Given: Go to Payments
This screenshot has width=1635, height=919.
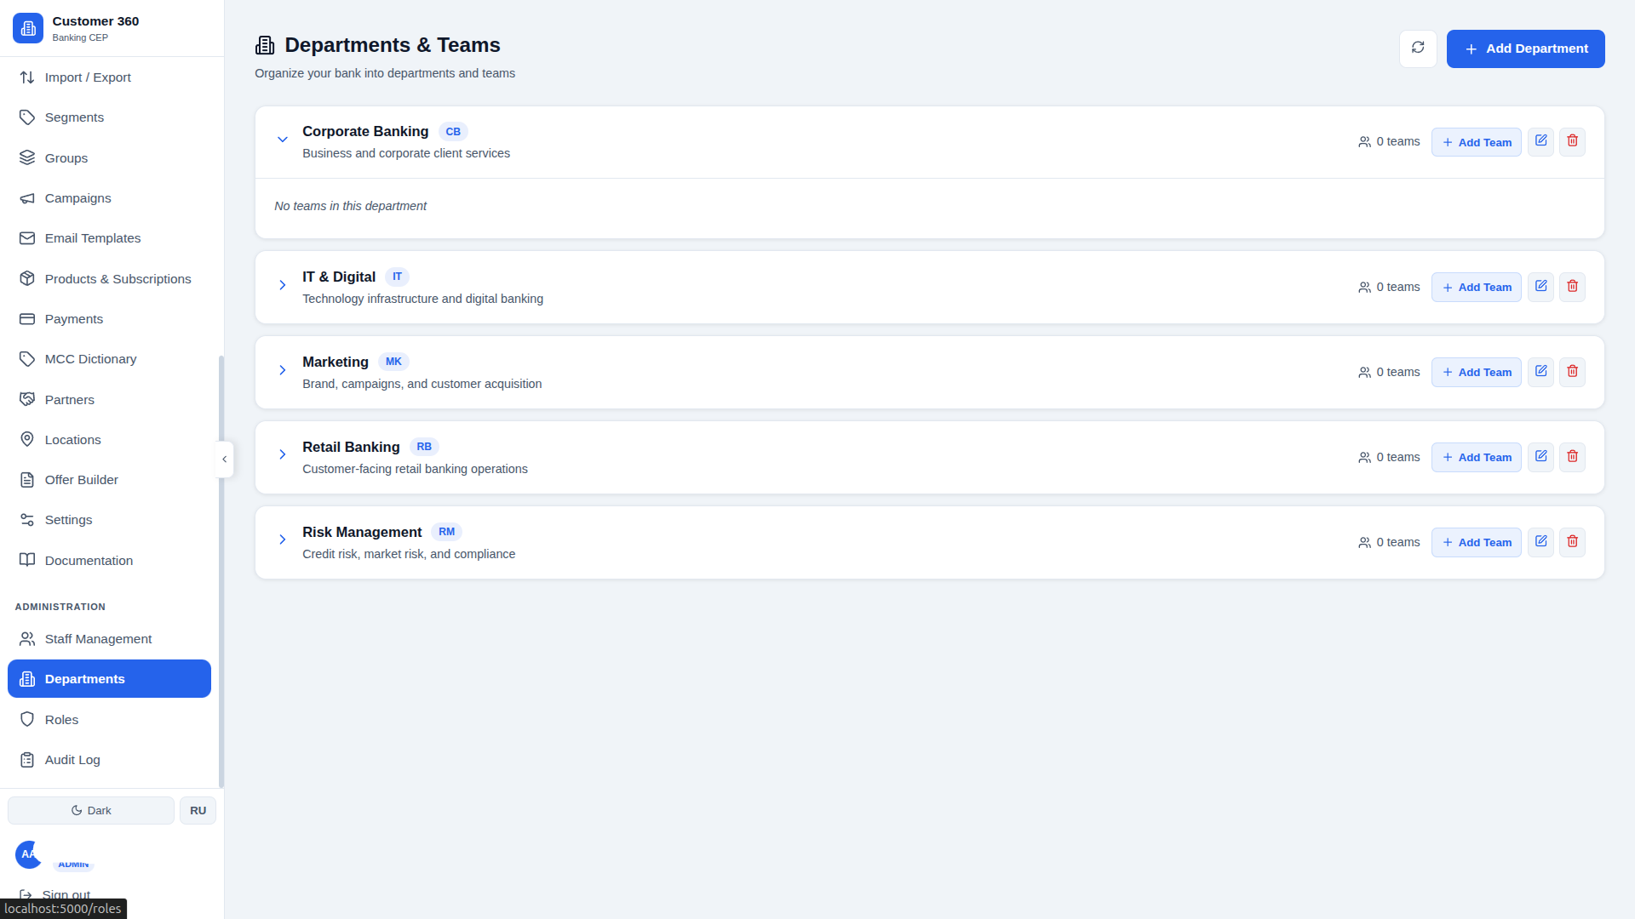Looking at the screenshot, I should click(109, 319).
